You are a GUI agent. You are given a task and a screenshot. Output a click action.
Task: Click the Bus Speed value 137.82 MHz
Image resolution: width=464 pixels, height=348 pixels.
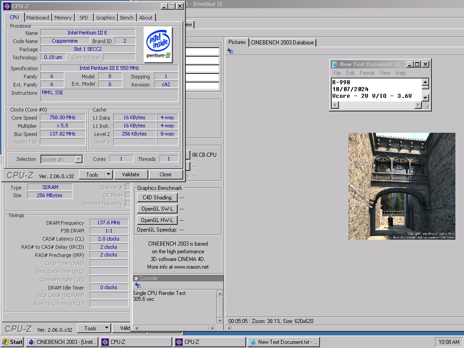tap(63, 134)
